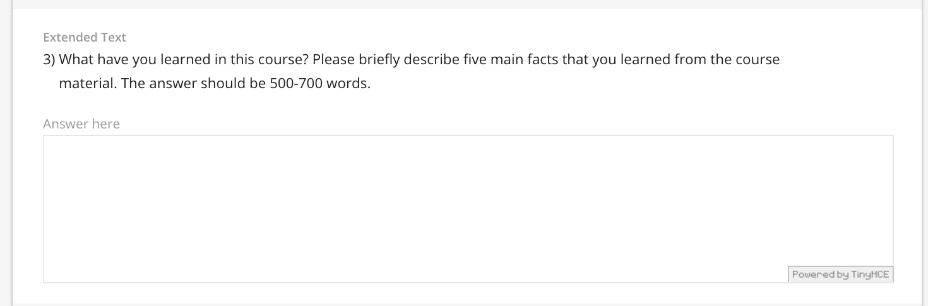The image size is (928, 306).
Task: Click the question number "3)"
Action: pyautogui.click(x=49, y=60)
